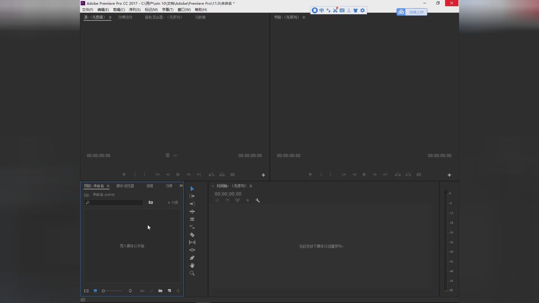Open the Program panel hamburger menu

(304, 17)
